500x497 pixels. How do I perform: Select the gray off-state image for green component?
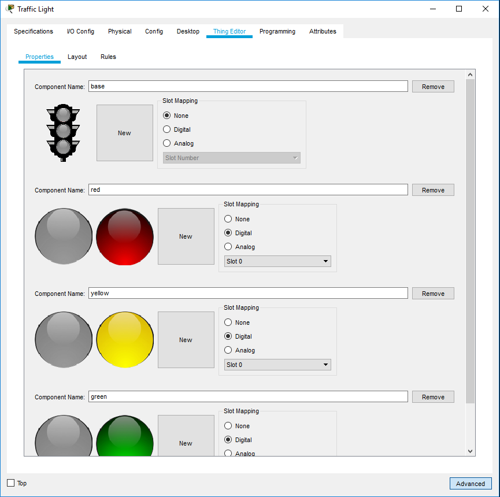point(64,436)
